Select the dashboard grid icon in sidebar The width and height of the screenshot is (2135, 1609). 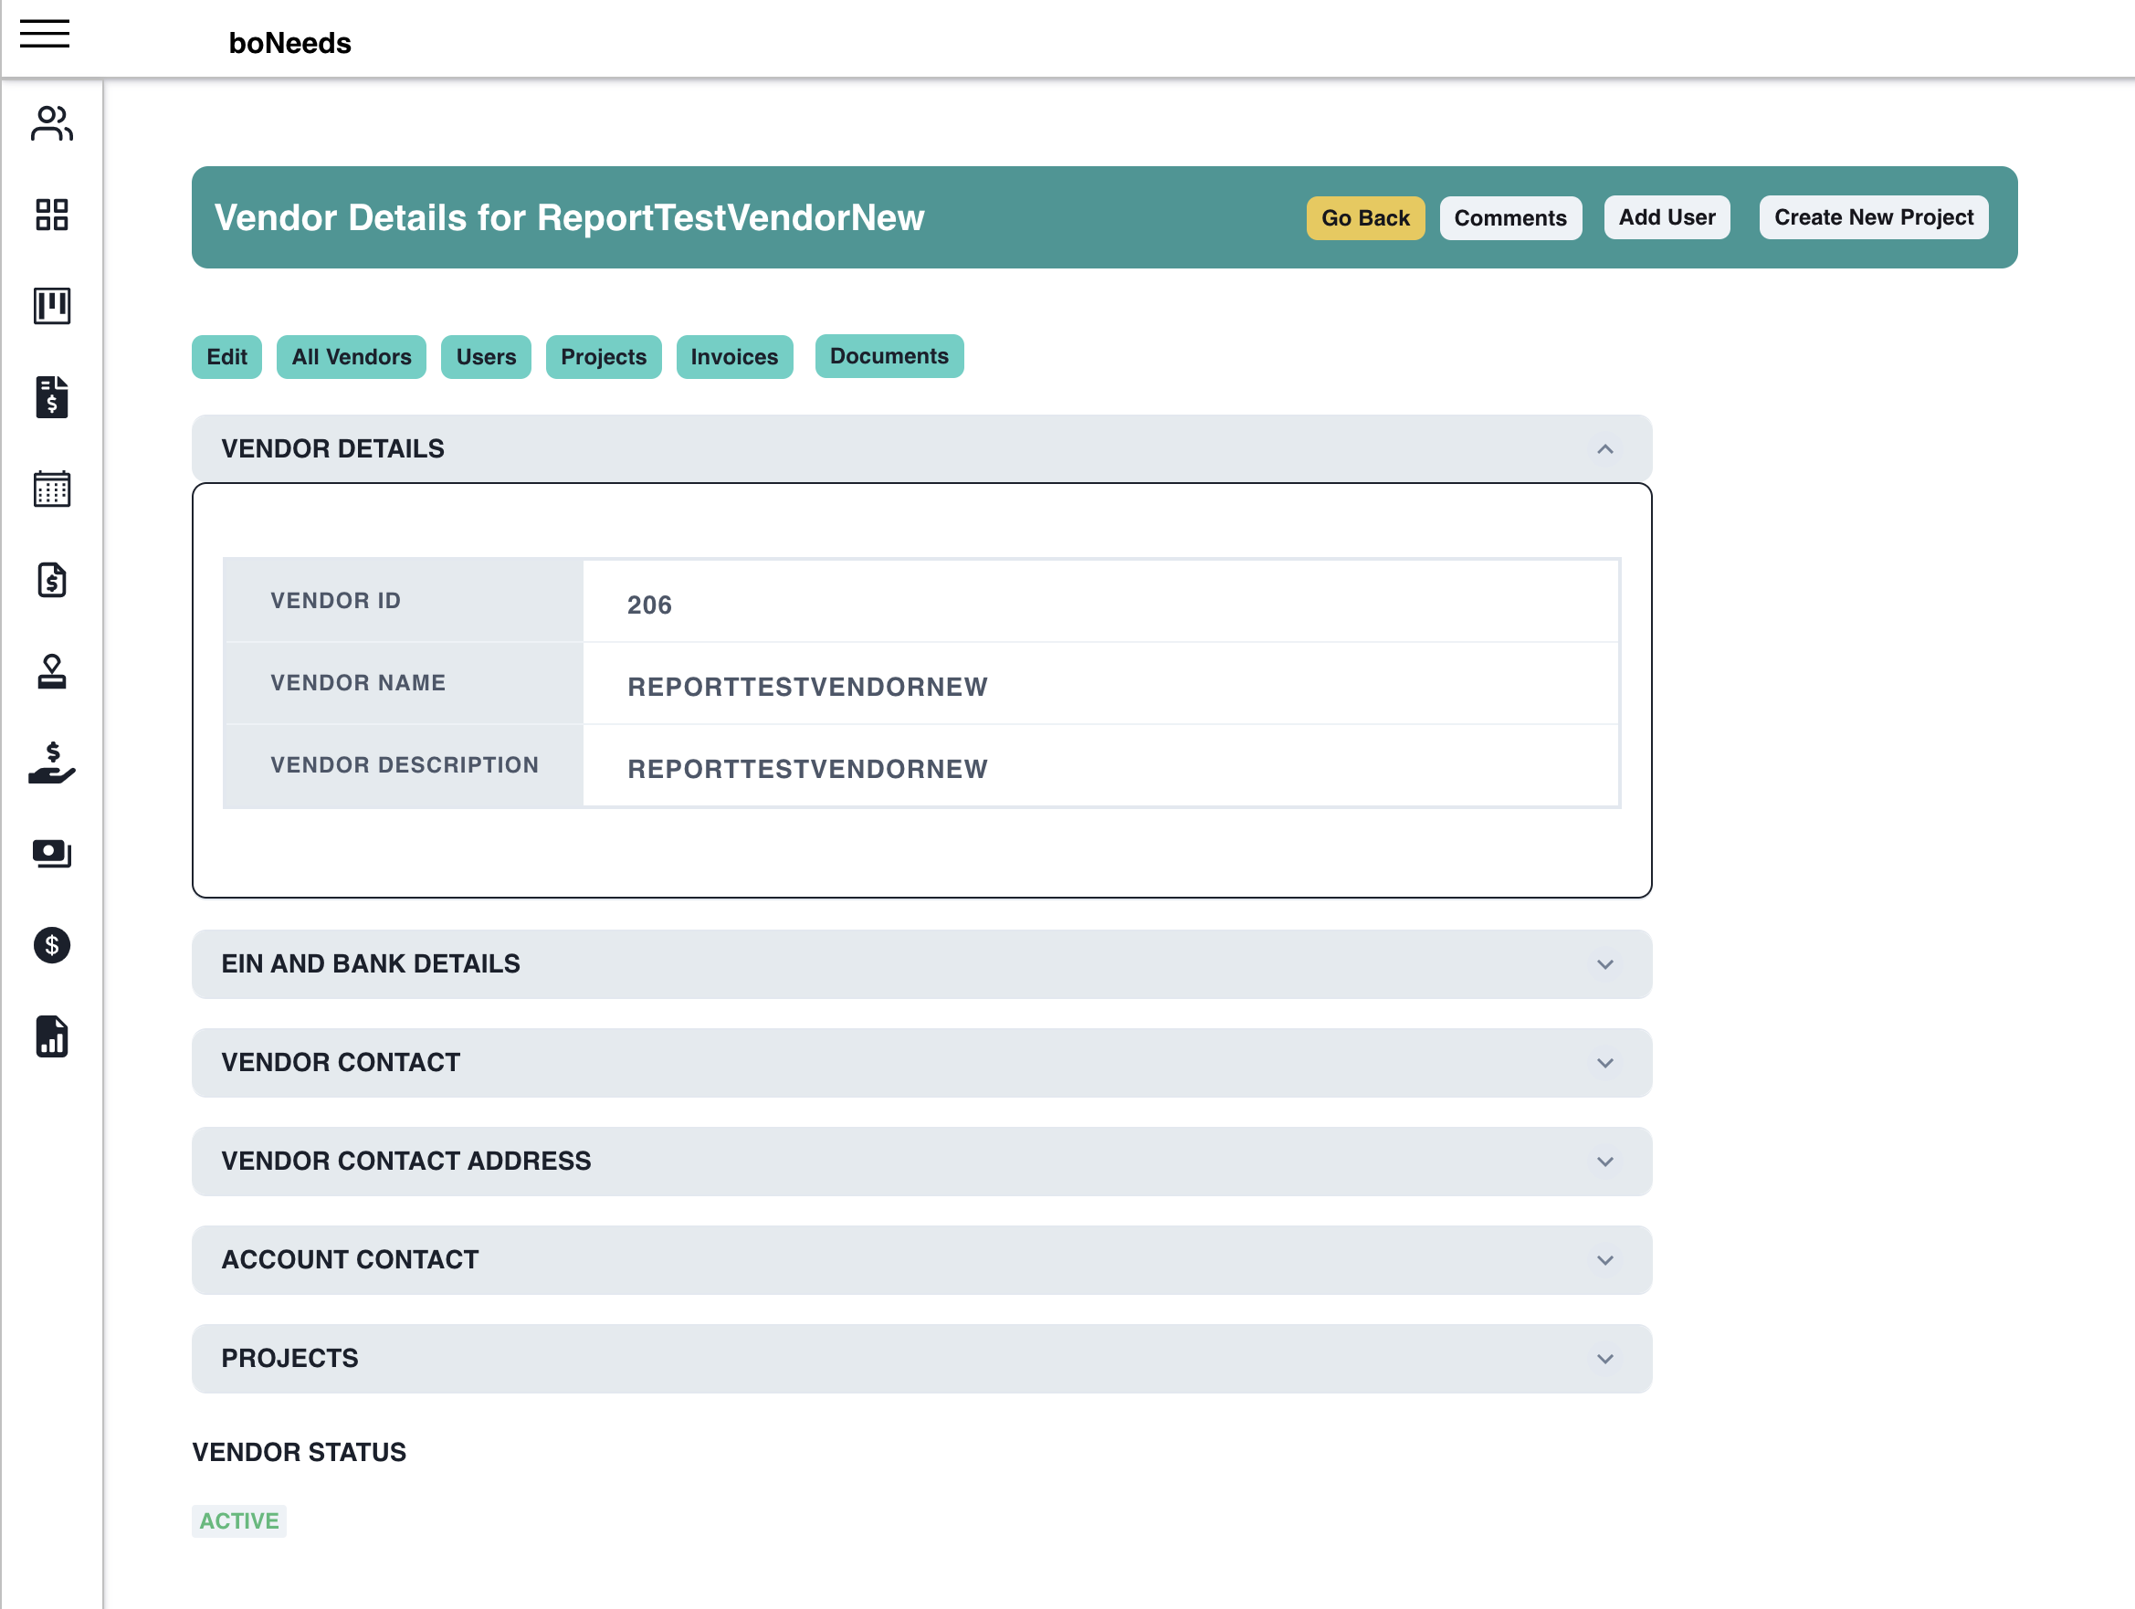click(x=52, y=216)
